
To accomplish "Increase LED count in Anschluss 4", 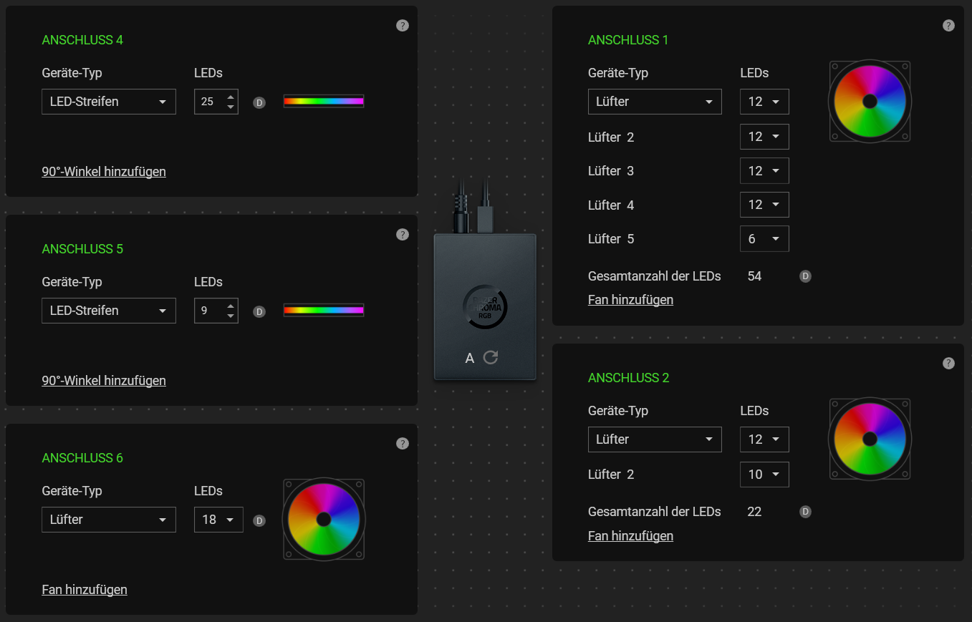I will (231, 97).
